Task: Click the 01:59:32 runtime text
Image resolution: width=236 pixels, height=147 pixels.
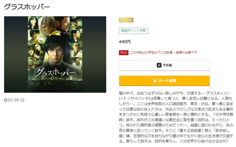Action: tap(16, 100)
